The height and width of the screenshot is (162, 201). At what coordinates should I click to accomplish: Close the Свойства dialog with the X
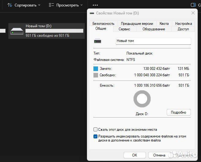193,13
